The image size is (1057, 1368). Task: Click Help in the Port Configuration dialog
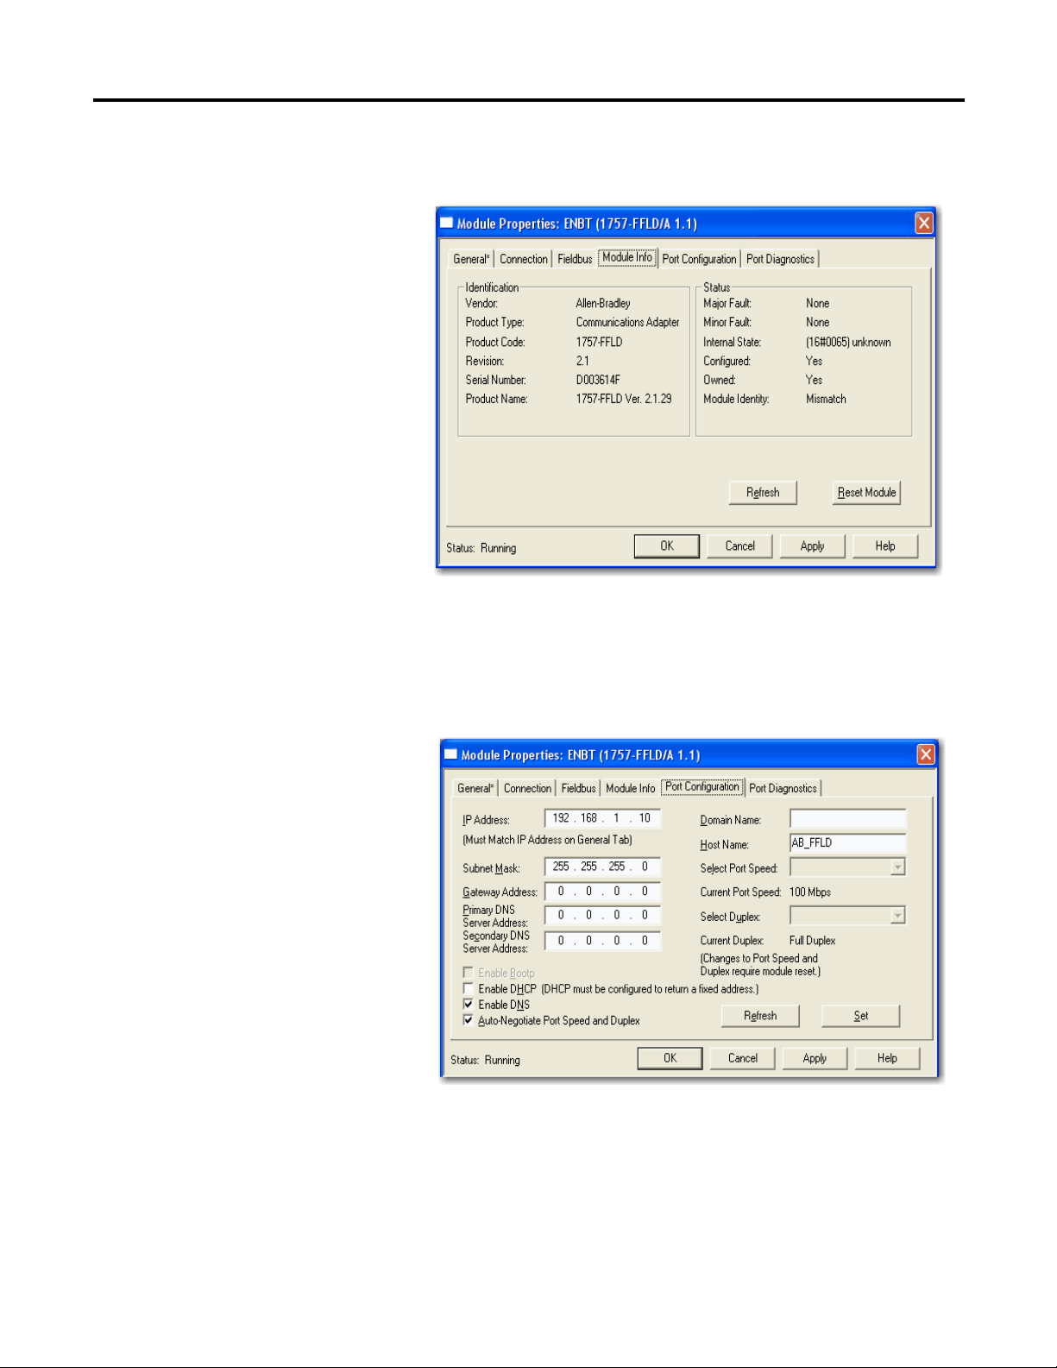coord(887,1058)
